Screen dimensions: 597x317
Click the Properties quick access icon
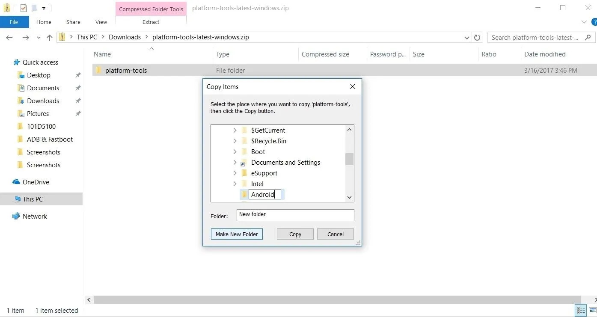[24, 8]
